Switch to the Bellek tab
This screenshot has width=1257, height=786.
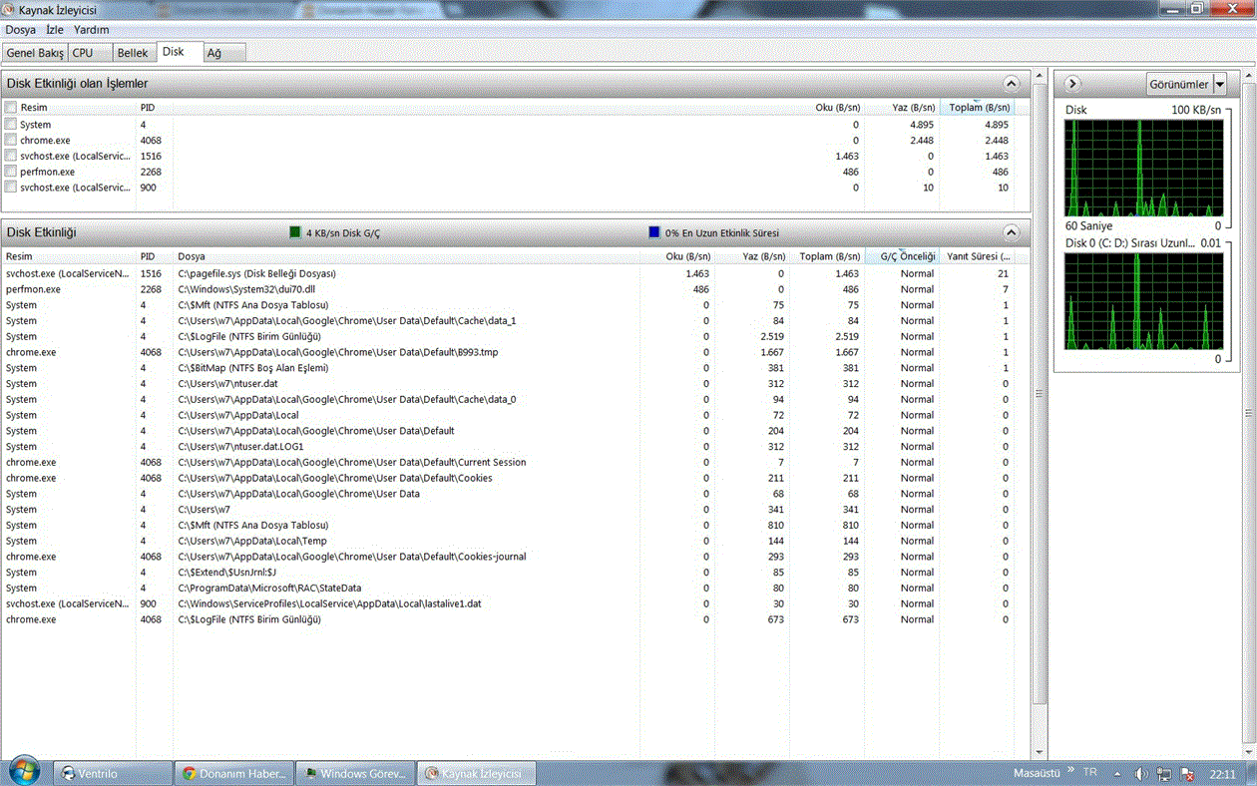[x=132, y=53]
